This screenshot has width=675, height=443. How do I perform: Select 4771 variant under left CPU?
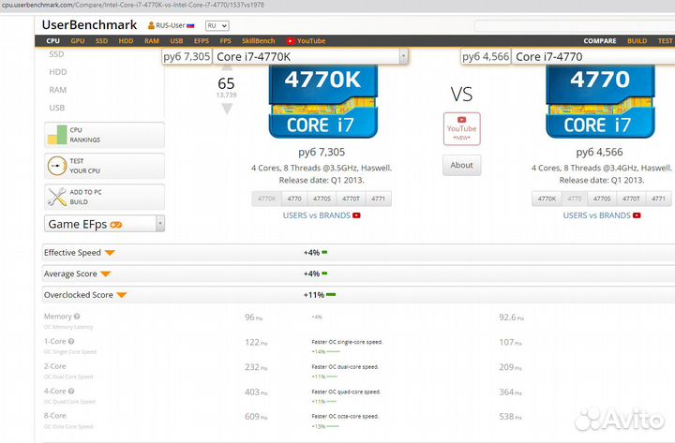click(x=379, y=199)
